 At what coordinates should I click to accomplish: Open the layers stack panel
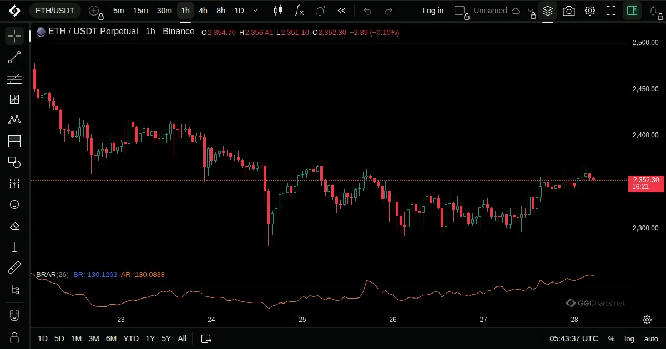(x=548, y=11)
